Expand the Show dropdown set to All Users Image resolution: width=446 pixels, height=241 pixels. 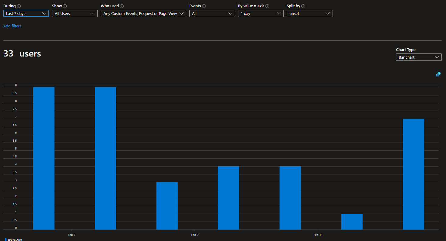pyautogui.click(x=75, y=13)
